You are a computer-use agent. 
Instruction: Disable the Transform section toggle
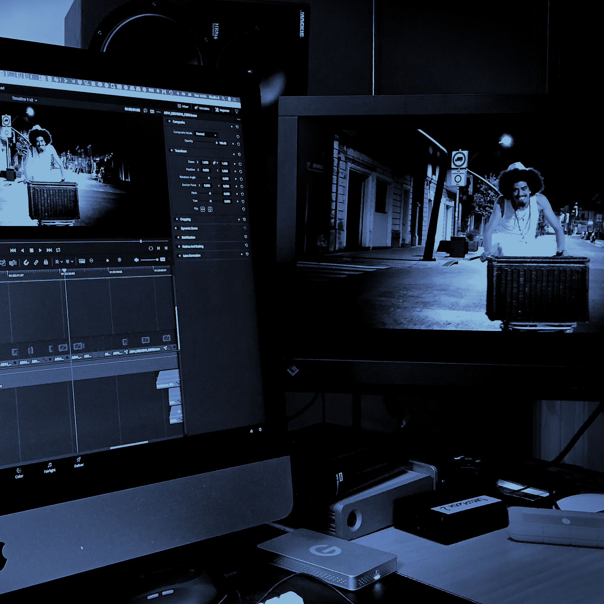click(171, 150)
